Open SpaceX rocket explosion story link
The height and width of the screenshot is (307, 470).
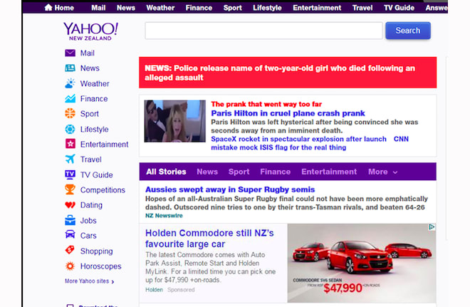click(x=298, y=139)
